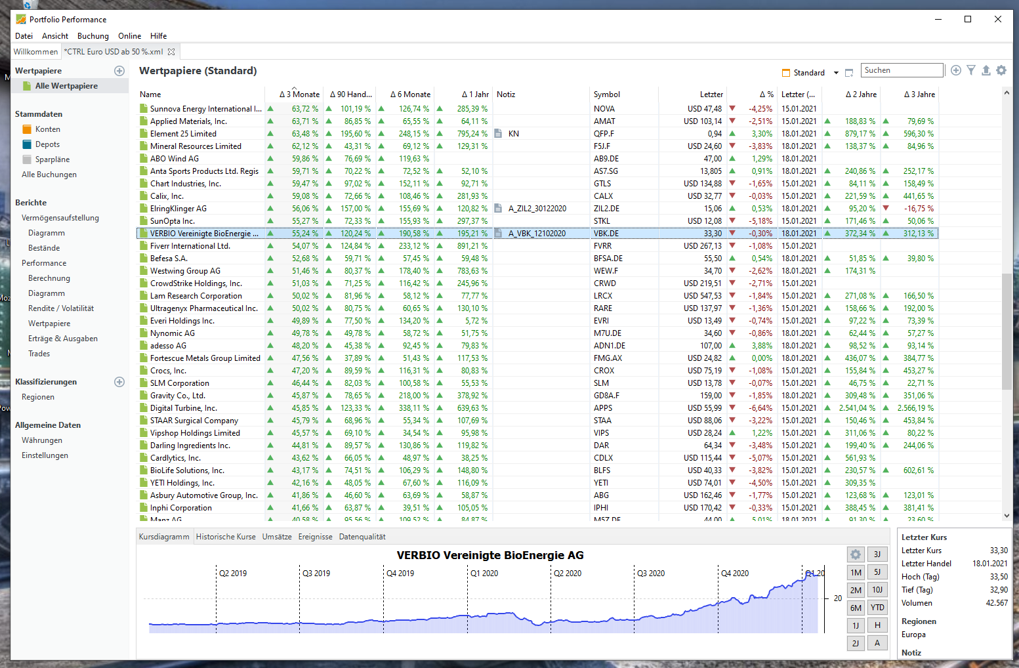Open the Ansicht menu

pyautogui.click(x=55, y=36)
